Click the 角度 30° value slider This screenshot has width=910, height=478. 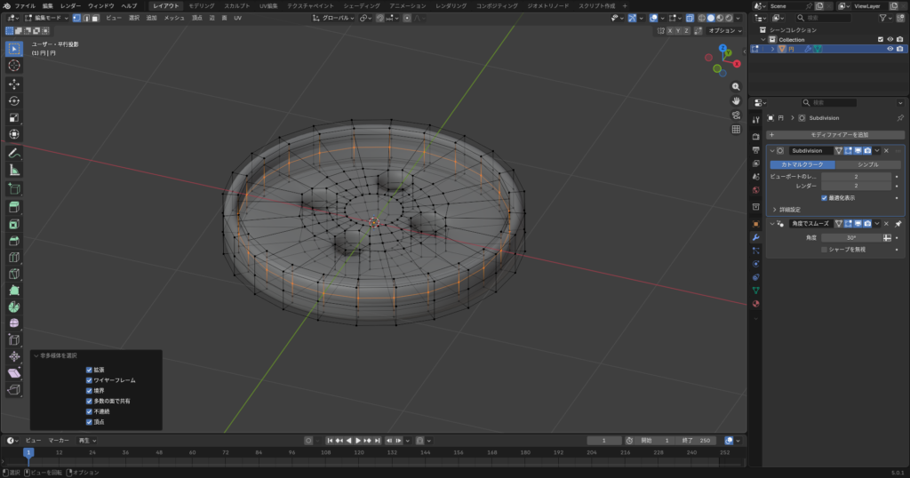pos(850,238)
